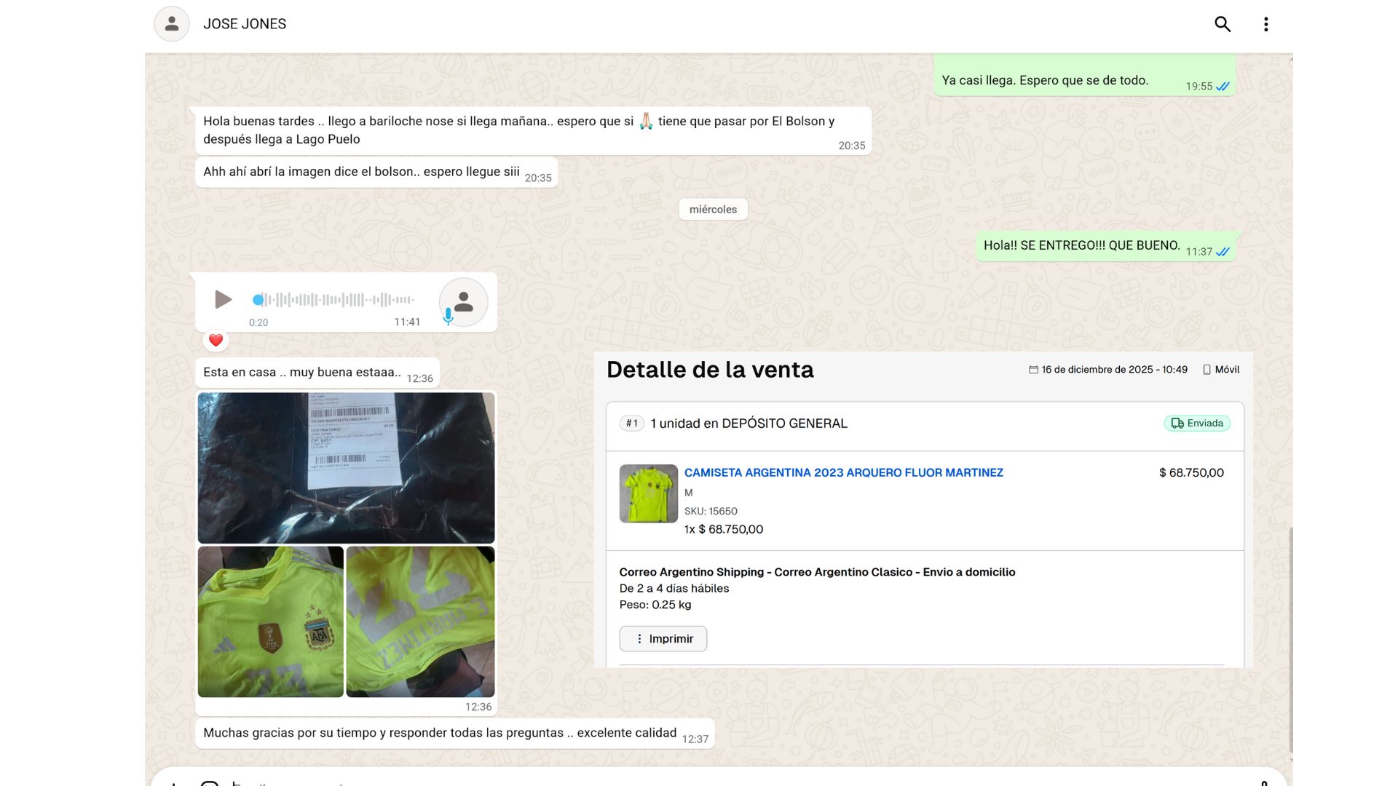Viewport: 1398px width, 786px height.
Task: Click the Imprimir button
Action: tap(663, 638)
